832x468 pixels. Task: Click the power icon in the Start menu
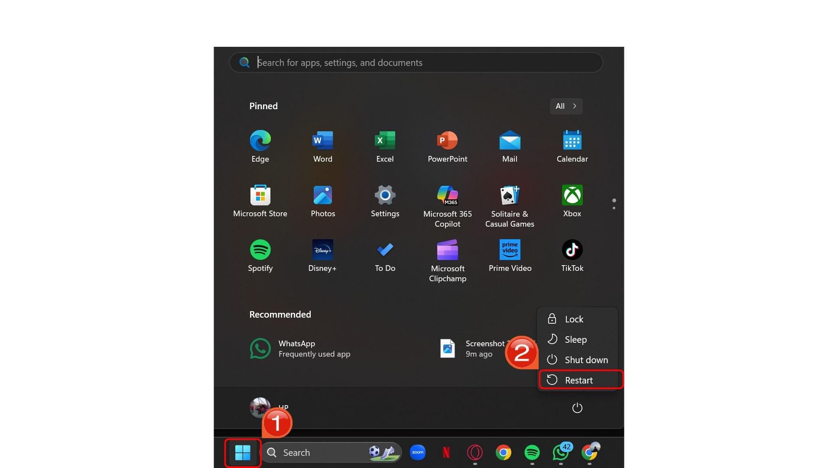577,407
